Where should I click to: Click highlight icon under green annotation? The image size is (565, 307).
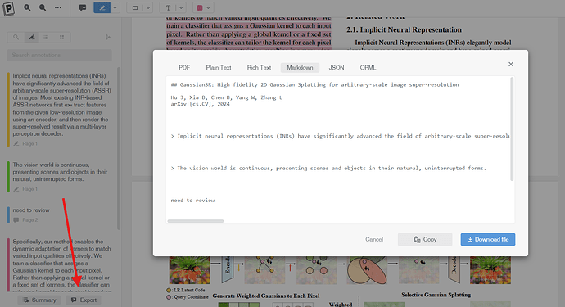click(16, 189)
